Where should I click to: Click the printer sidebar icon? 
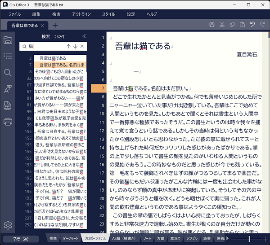8,122
